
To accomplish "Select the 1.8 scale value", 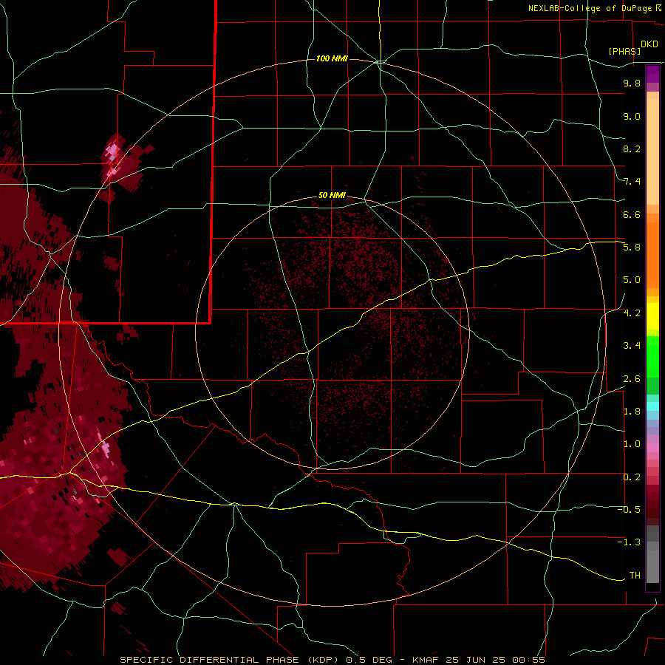I will tap(632, 412).
